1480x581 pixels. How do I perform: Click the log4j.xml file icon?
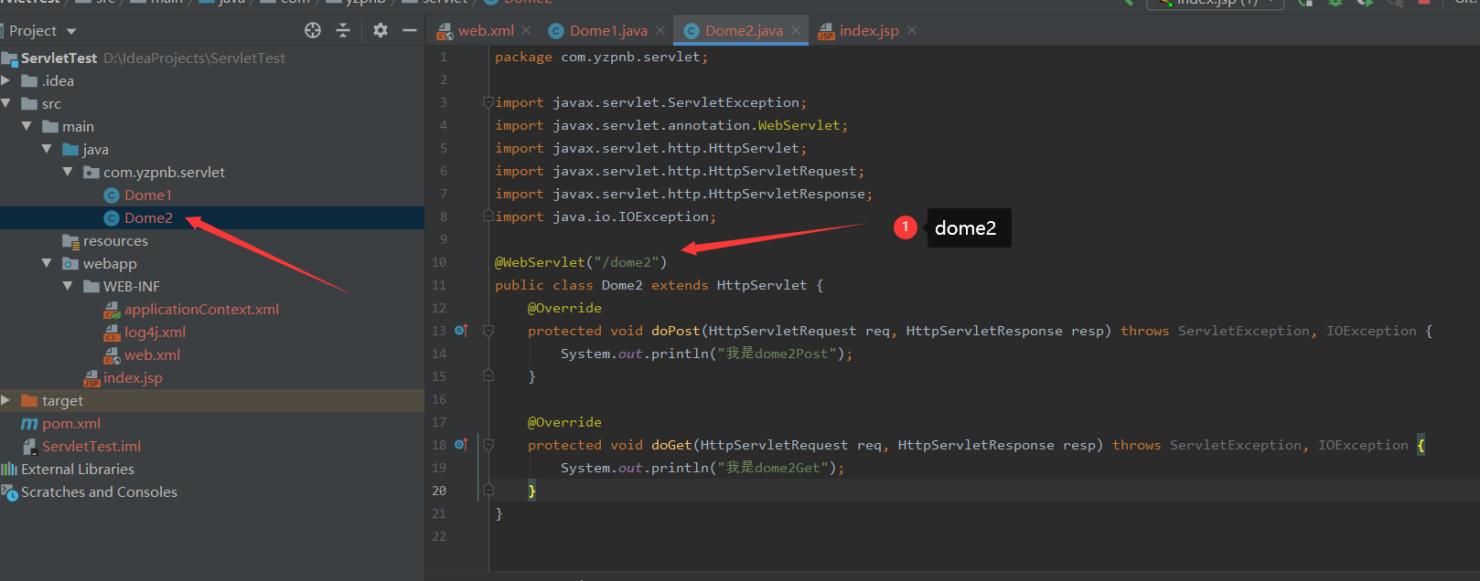(x=112, y=333)
